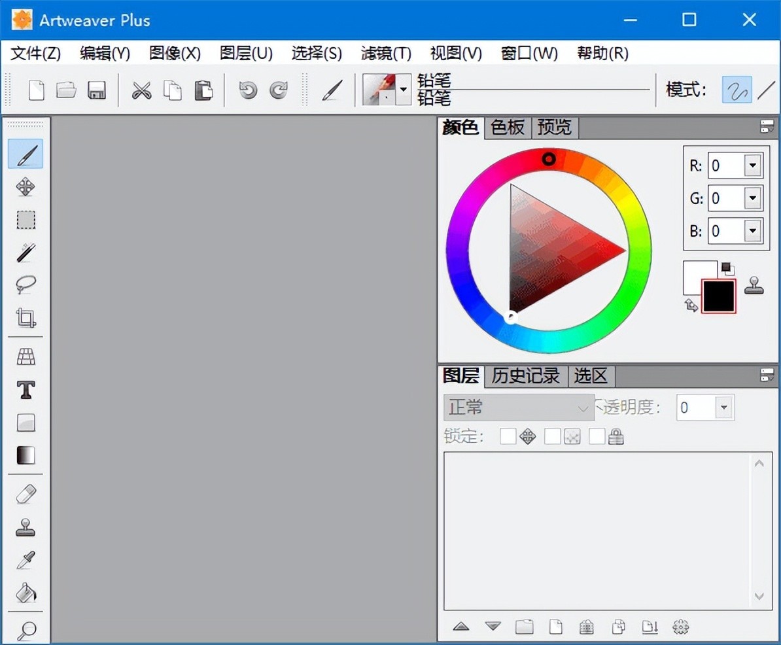Expand the opacity dropdown in layers panel
Viewport: 781px width, 645px height.
(723, 408)
